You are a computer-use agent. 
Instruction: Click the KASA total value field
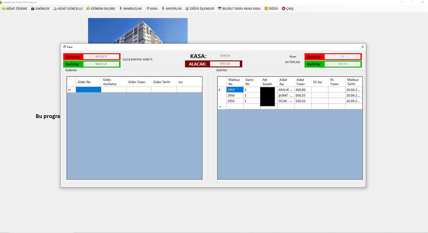(x=225, y=56)
